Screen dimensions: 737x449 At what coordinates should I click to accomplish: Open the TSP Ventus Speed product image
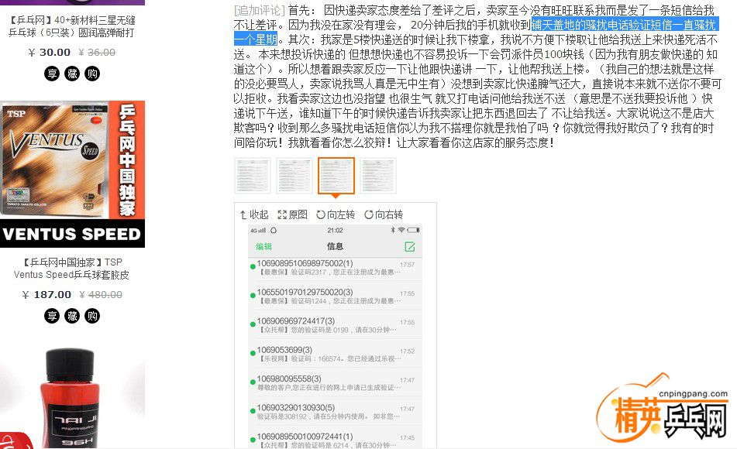(x=72, y=174)
